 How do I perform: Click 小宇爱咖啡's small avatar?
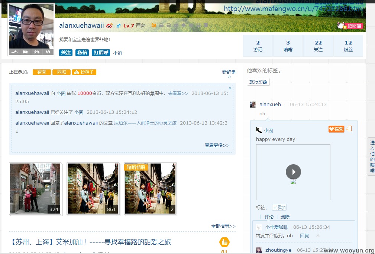pos(259,227)
